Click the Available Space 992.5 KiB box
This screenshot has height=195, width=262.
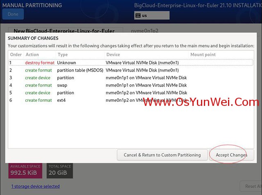pos(25,170)
